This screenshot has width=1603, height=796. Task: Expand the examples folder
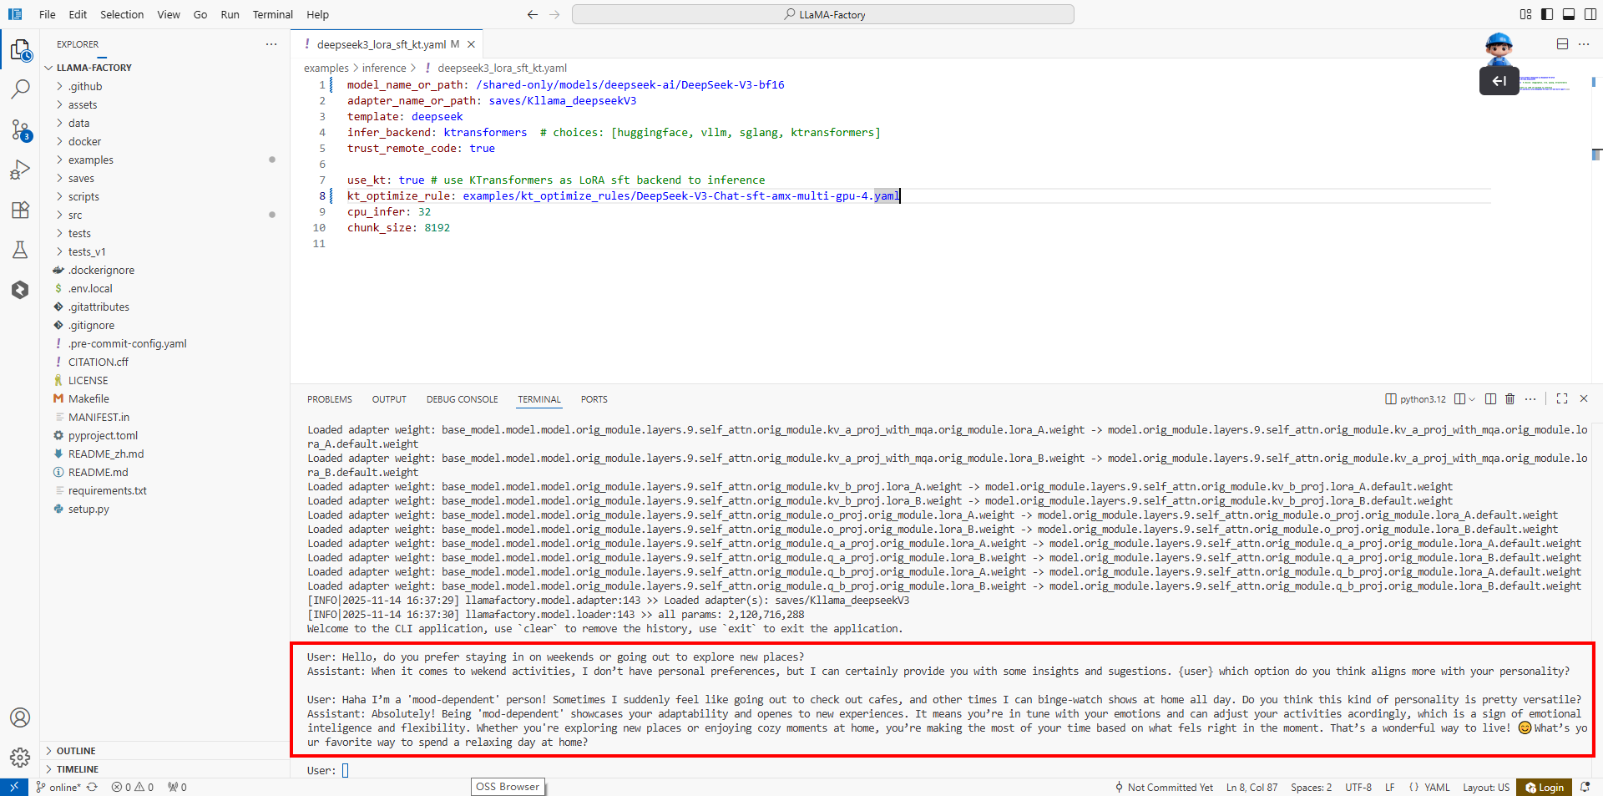[x=90, y=160]
